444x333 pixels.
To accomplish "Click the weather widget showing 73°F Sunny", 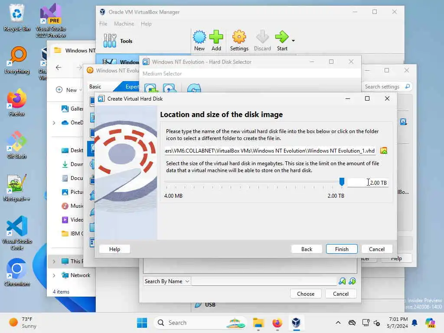I will coord(23,323).
